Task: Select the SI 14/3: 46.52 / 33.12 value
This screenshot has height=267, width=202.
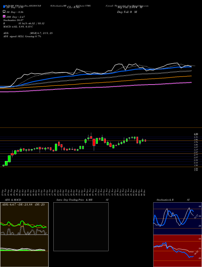Action: [x=32, y=23]
